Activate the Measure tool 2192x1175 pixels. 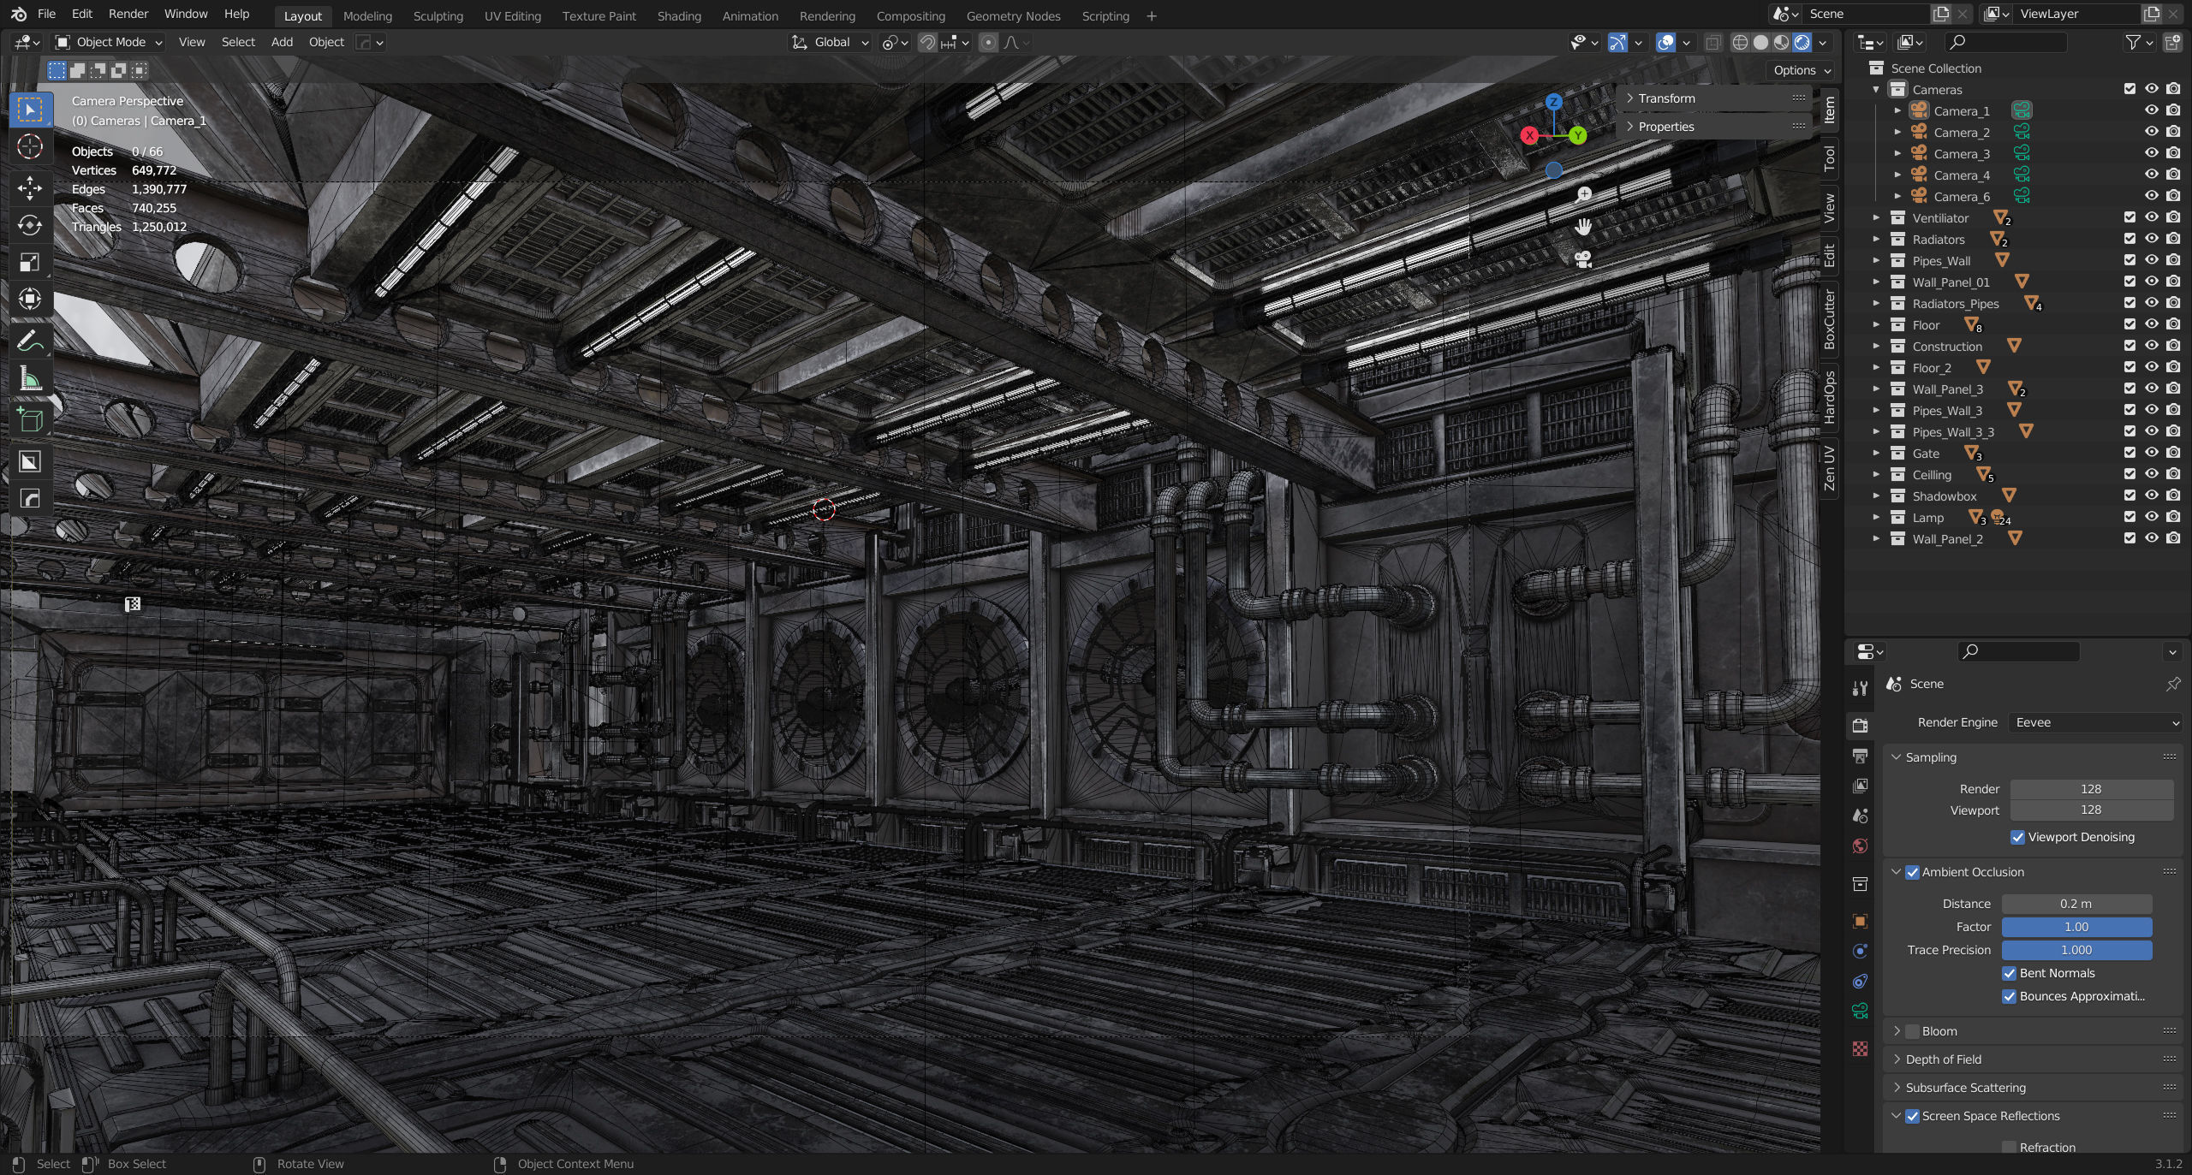(30, 379)
